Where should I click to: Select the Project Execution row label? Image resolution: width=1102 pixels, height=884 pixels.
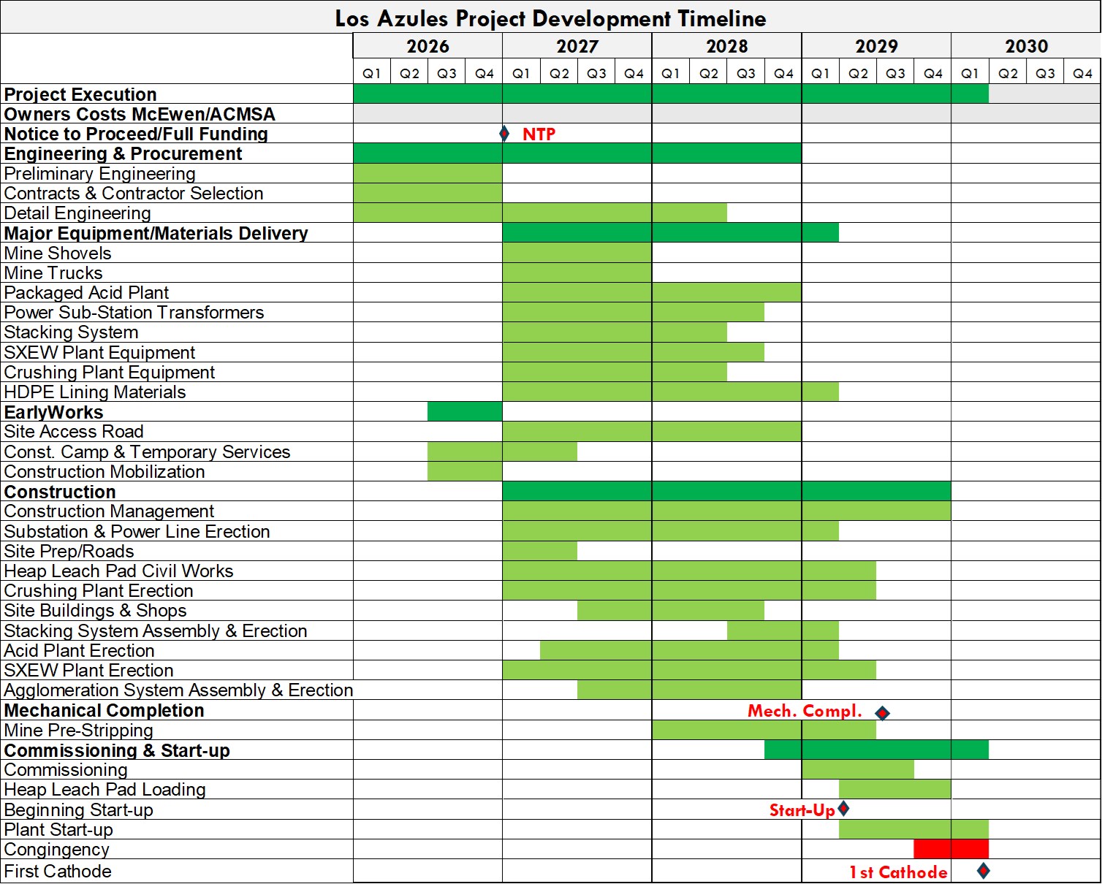click(80, 94)
